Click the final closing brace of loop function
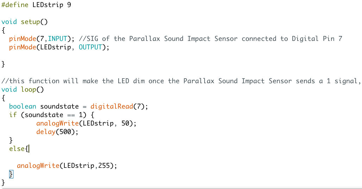The image size is (362, 189). click(x=4, y=182)
